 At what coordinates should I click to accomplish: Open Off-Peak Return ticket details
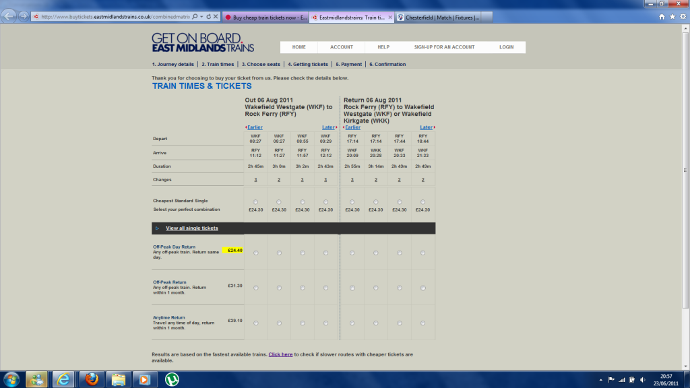[169, 282]
